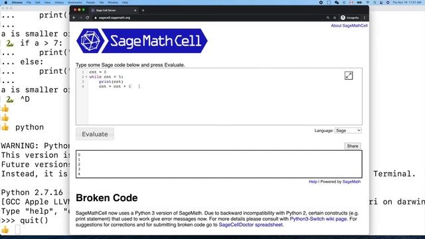Close the Sage Cell Server tab
Screen dimensions: 425x239
point(135,11)
